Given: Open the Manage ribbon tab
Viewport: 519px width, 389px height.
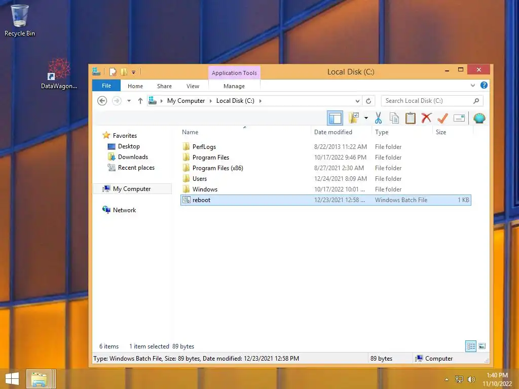Looking at the screenshot, I should click(234, 86).
